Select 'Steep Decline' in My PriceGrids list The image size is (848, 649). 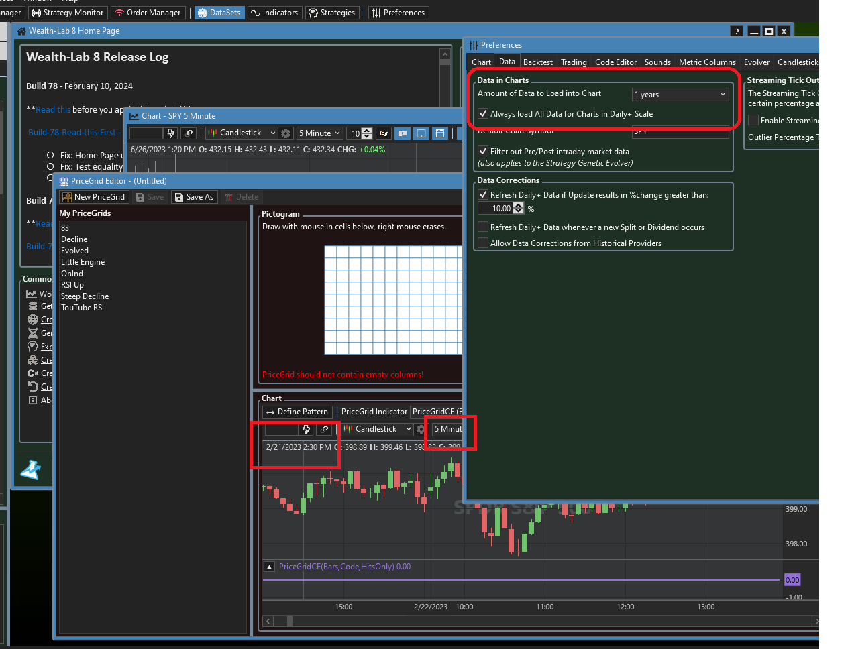85,296
